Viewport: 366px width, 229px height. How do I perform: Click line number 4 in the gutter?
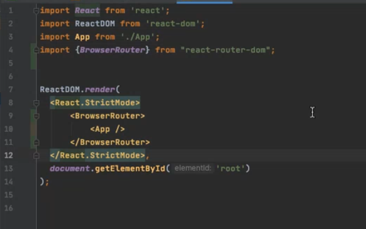coord(11,50)
